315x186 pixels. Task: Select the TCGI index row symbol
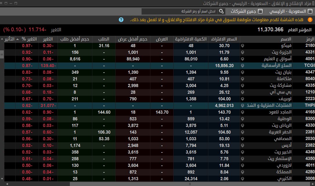309,65
